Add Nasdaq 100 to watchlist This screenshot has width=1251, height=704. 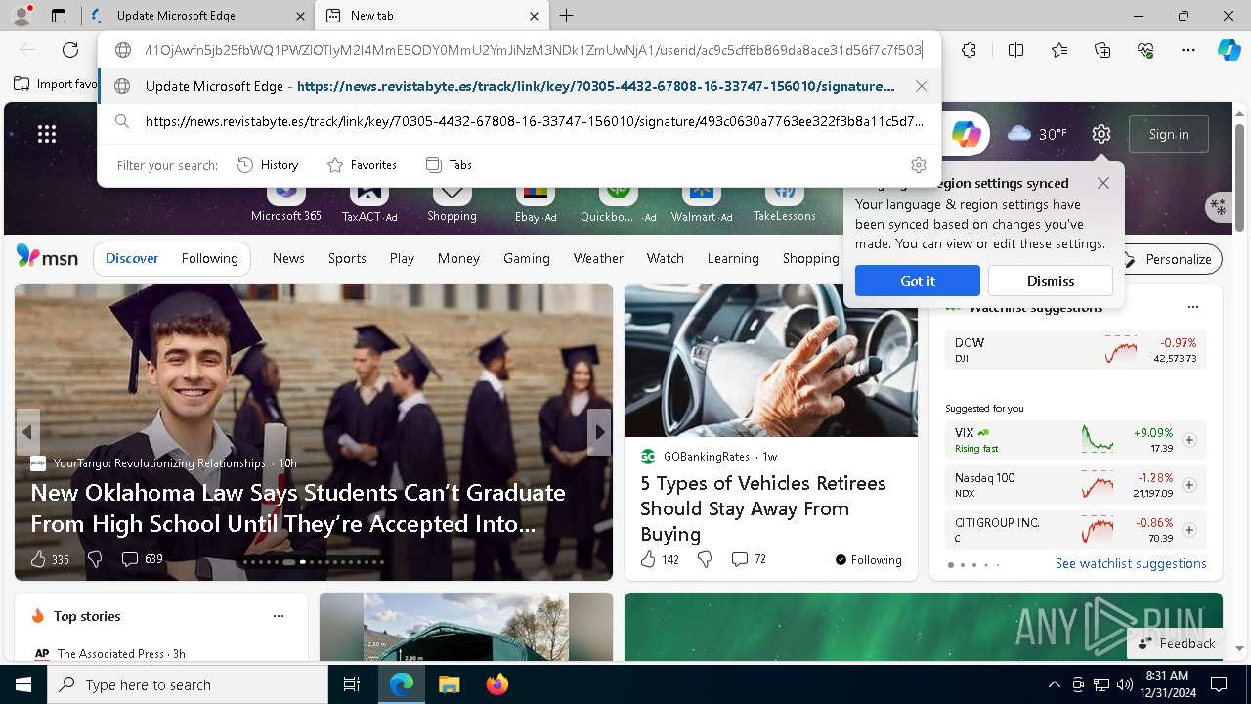coord(1189,485)
